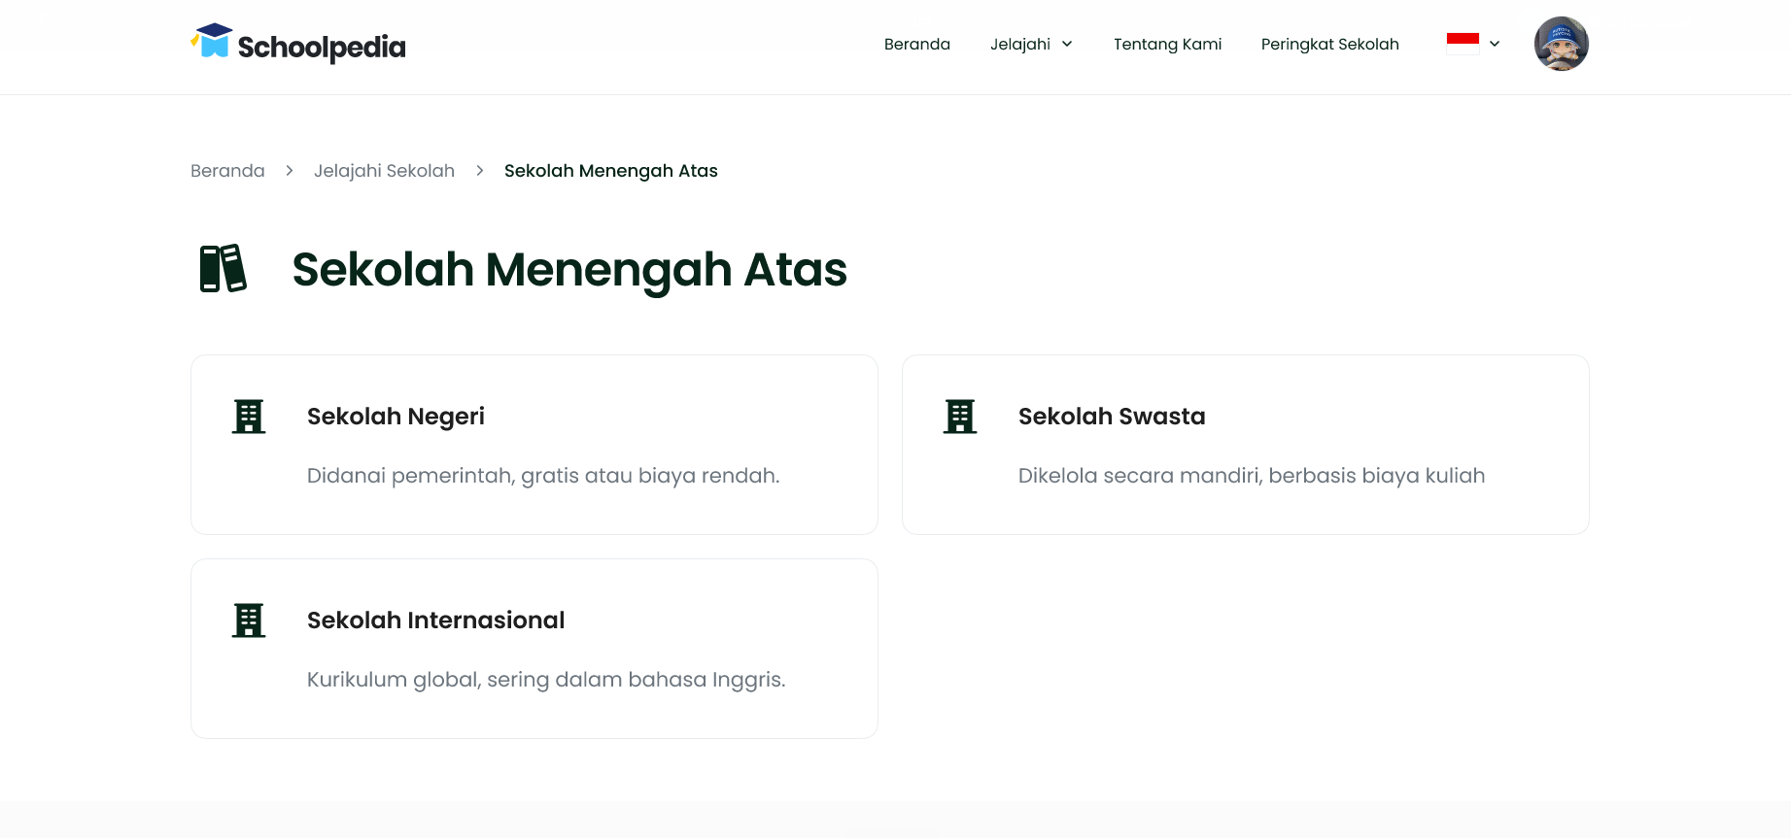Click the Indonesian flag icon
The width and height of the screenshot is (1791, 838).
[x=1463, y=44]
